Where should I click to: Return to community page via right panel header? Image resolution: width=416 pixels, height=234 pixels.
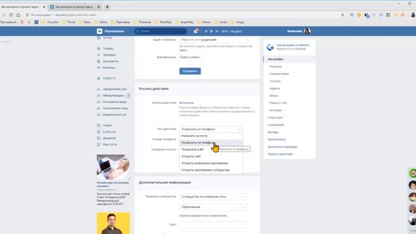289,47
